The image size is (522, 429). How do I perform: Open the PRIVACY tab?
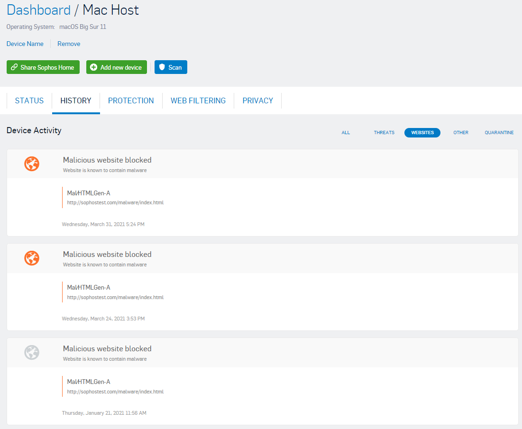point(257,100)
